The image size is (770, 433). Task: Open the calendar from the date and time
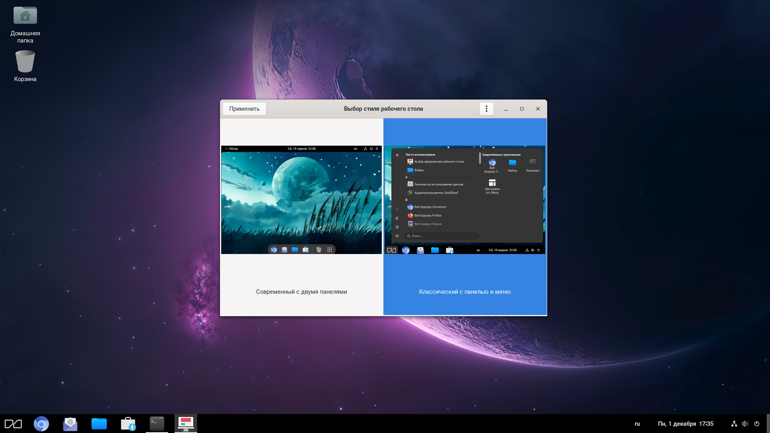click(x=685, y=424)
